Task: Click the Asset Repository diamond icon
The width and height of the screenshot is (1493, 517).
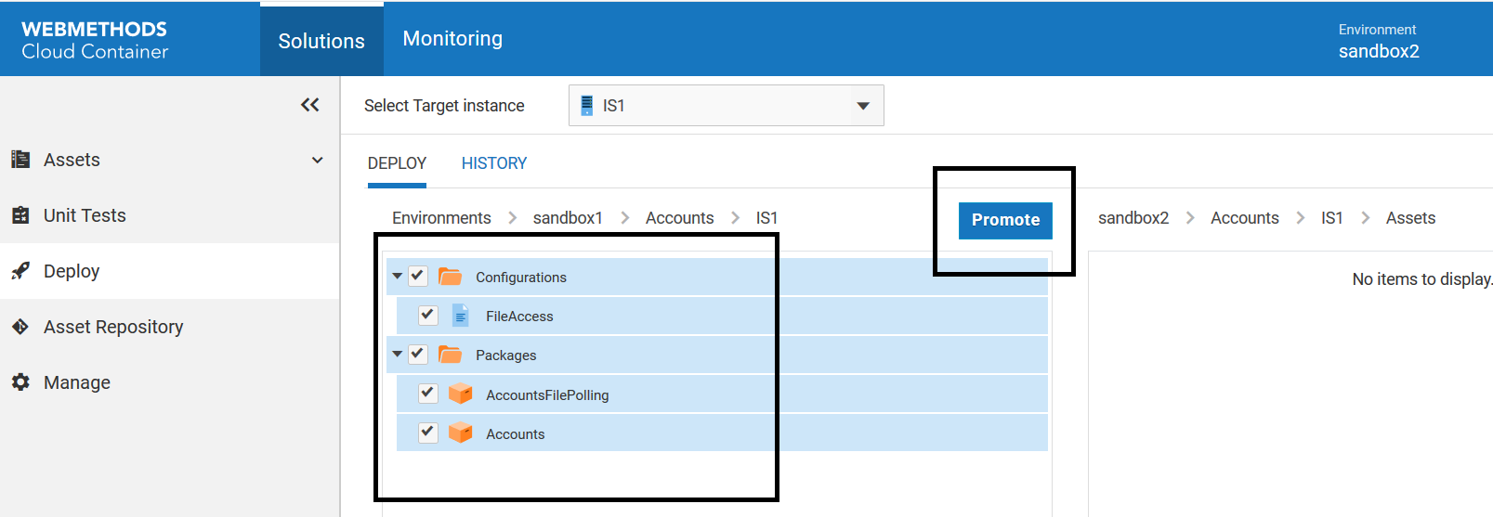Action: click(x=20, y=327)
